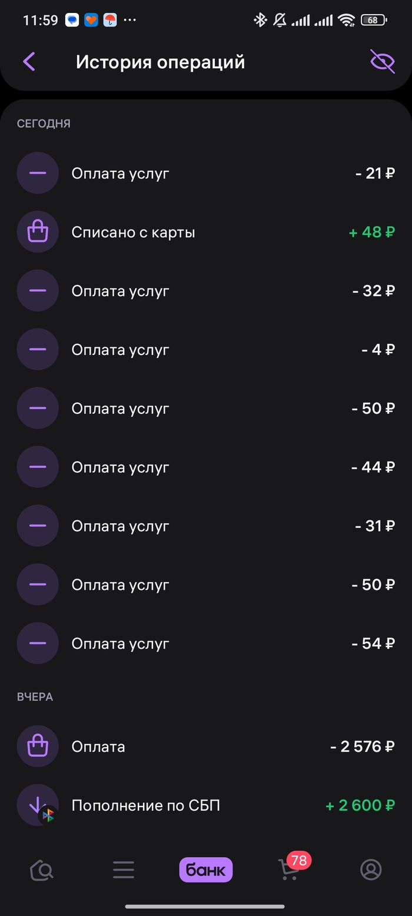This screenshot has height=916, width=412.
Task: Tap the +48 ₽ refund amount
Action: [371, 232]
